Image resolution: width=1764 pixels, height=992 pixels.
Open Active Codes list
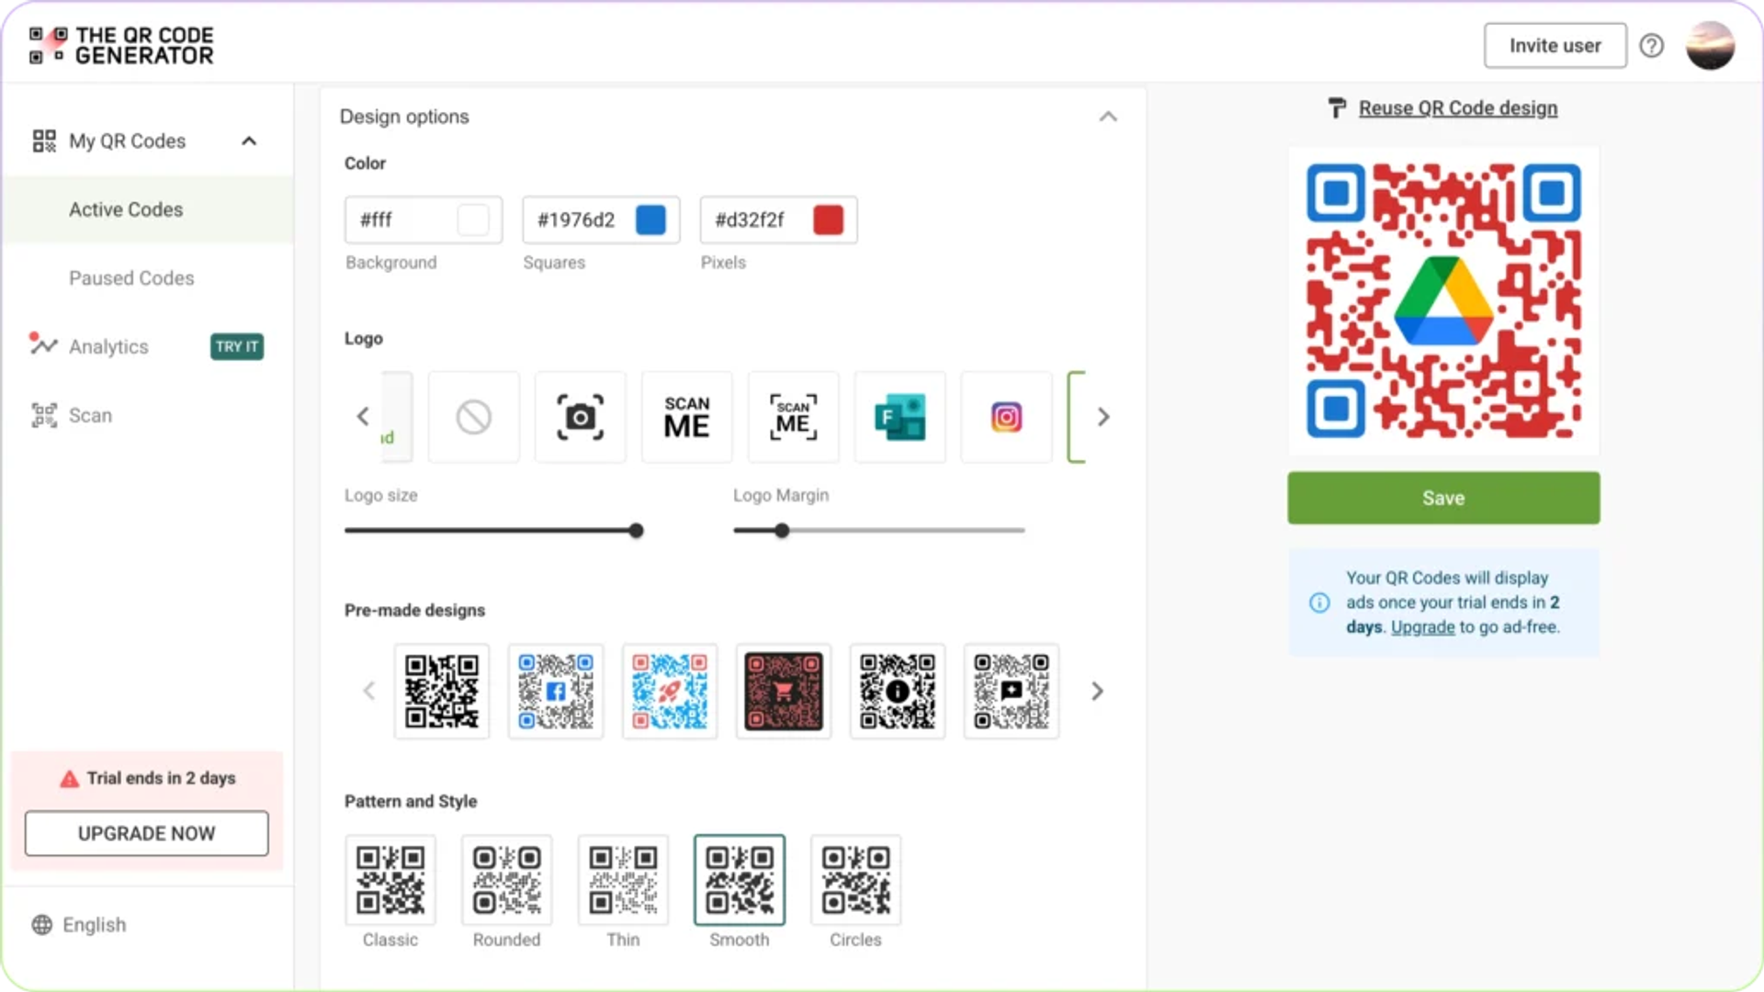147,209
